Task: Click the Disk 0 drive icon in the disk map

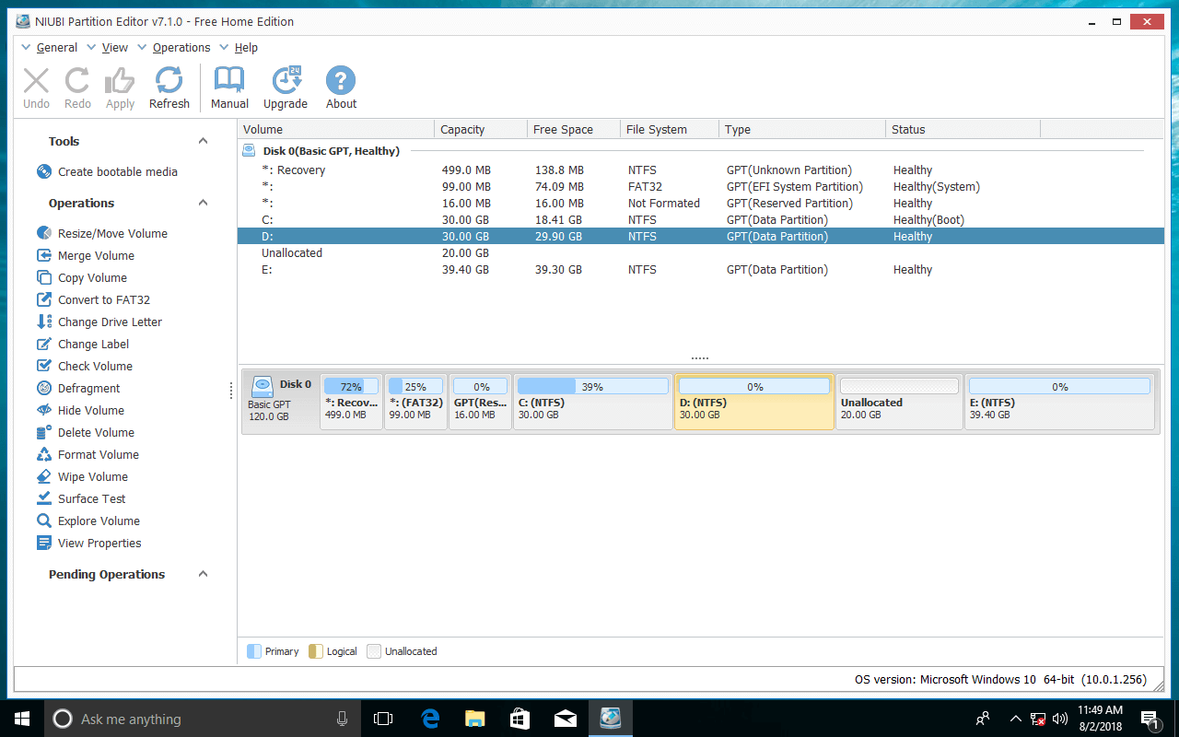Action: click(x=263, y=386)
